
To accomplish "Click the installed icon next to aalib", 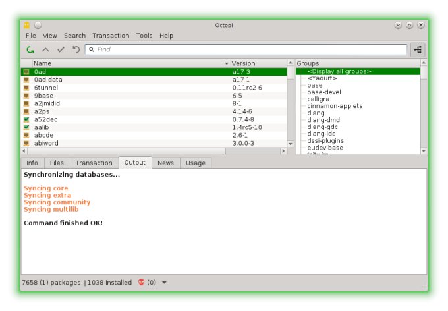I will [x=26, y=127].
